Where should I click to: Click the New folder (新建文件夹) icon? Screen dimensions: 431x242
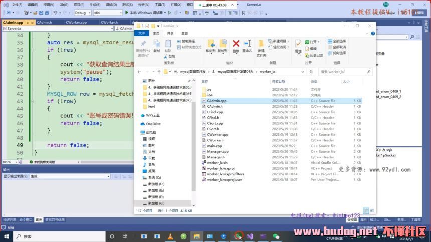coord(261,44)
